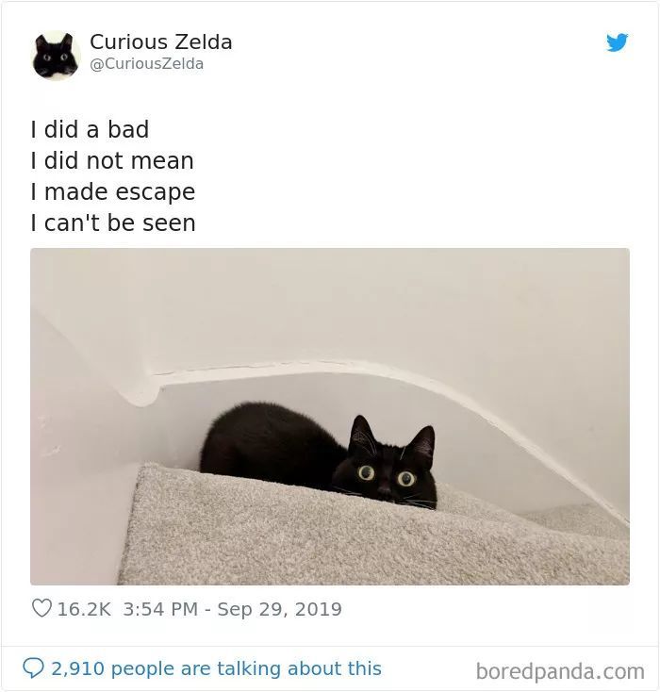Click the boredpanda.com watermark
The width and height of the screenshot is (660, 692).
click(x=560, y=671)
